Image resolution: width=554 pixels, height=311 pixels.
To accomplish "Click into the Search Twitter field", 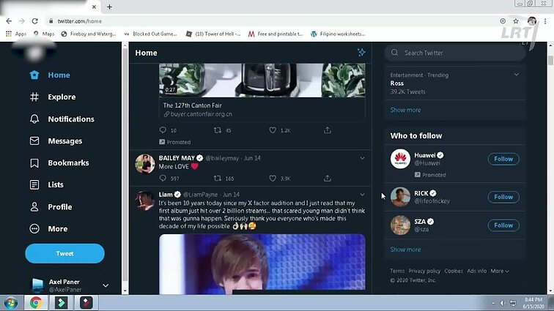I will point(455,53).
